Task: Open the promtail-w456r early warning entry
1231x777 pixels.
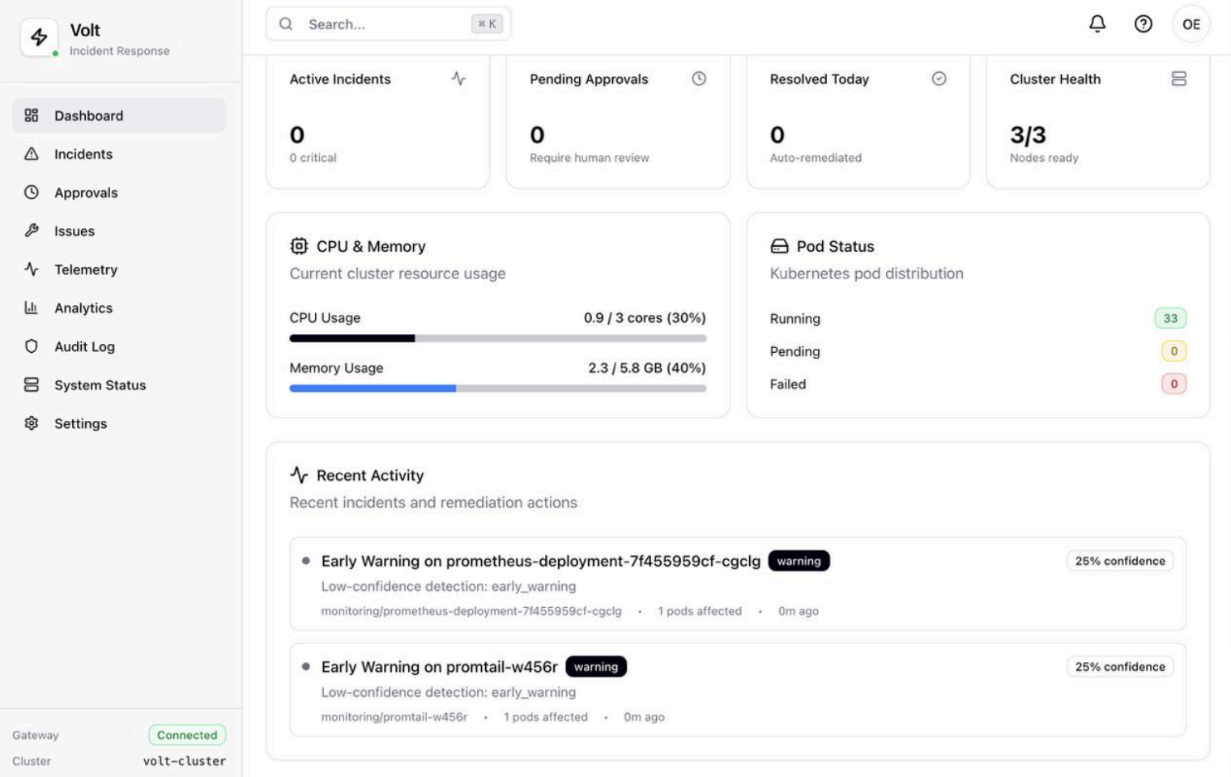Action: (439, 667)
